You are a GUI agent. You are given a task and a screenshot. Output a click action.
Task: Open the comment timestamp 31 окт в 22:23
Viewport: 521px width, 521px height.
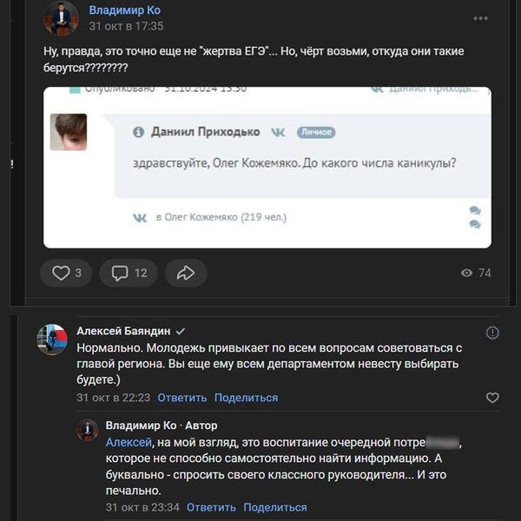[113, 398]
